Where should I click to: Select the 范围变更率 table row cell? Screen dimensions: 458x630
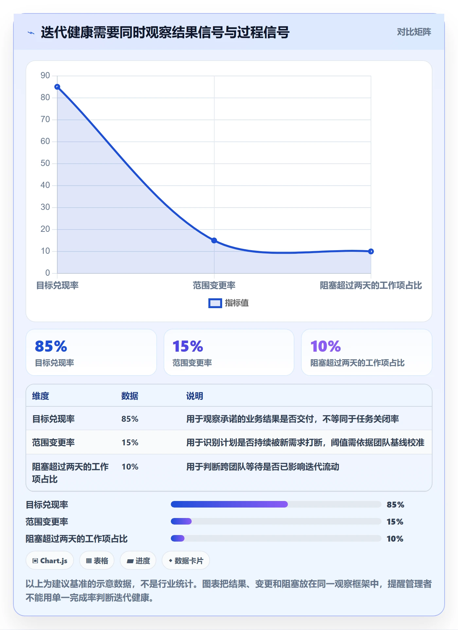tap(53, 442)
